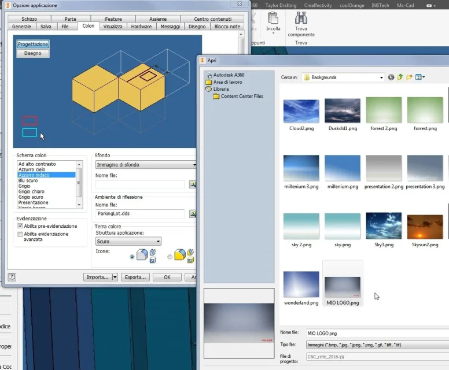The width and height of the screenshot is (449, 370).
Task: Click the Esporta... button
Action: tap(135, 277)
